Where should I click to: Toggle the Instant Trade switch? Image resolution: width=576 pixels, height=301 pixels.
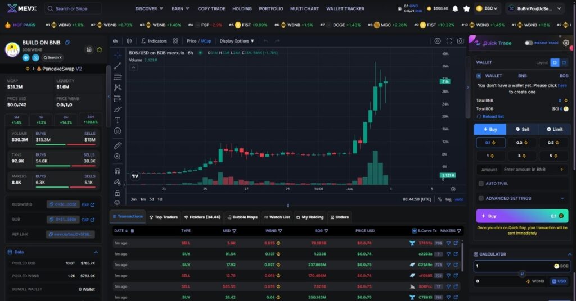pos(529,43)
